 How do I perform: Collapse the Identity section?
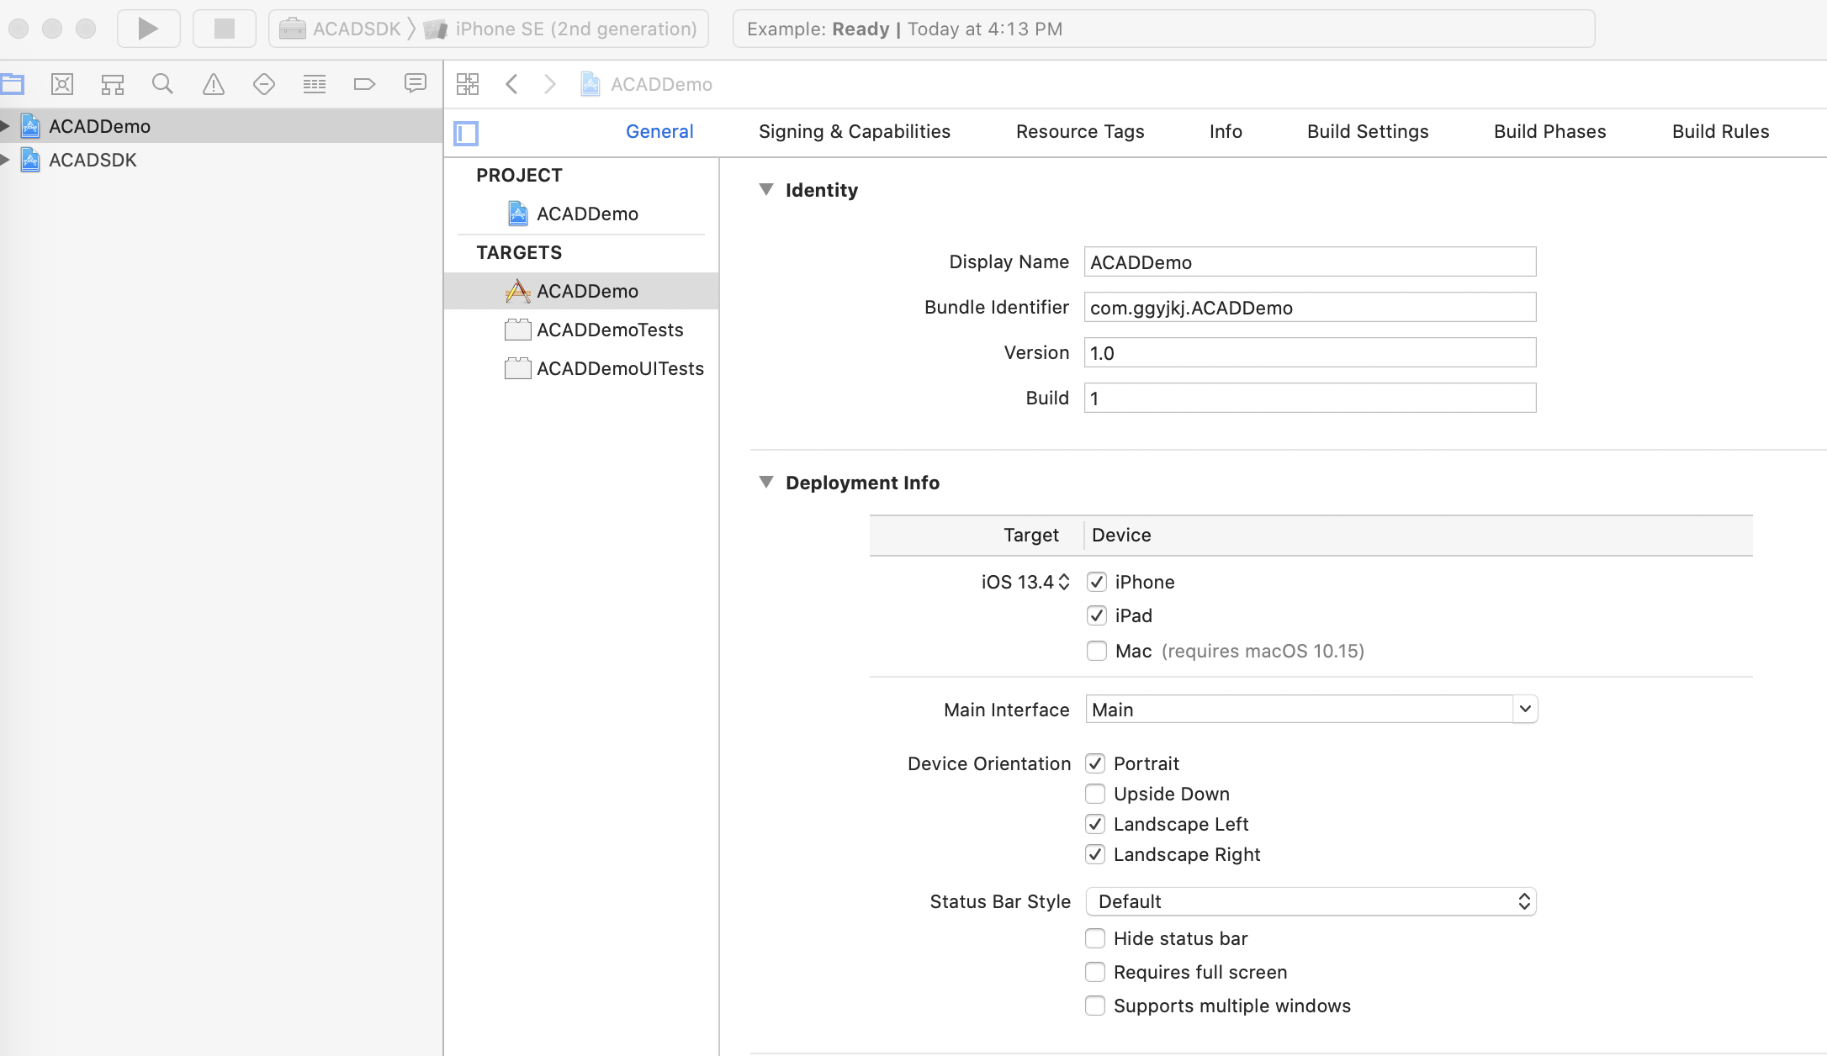[x=766, y=190]
